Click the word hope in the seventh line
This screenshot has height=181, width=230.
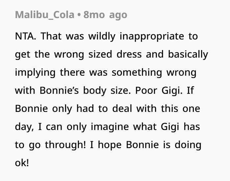(110, 144)
